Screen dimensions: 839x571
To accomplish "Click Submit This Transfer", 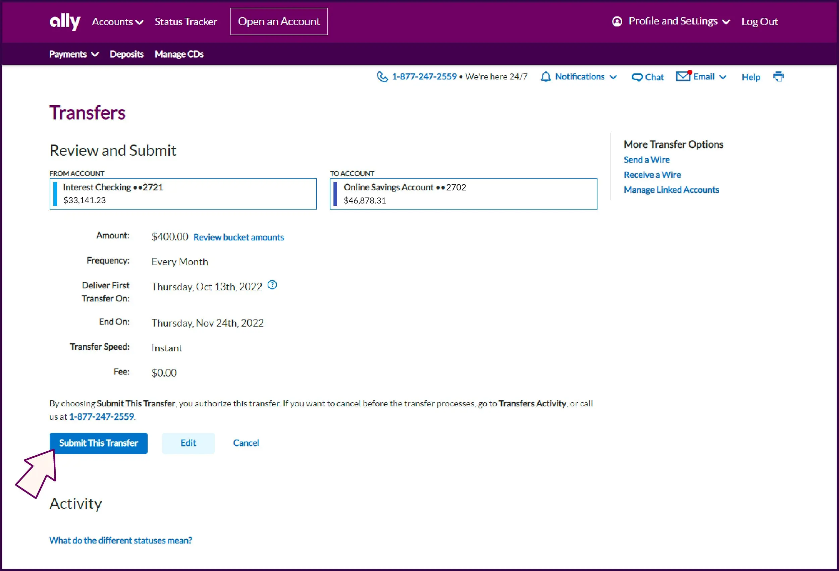I will [x=99, y=443].
